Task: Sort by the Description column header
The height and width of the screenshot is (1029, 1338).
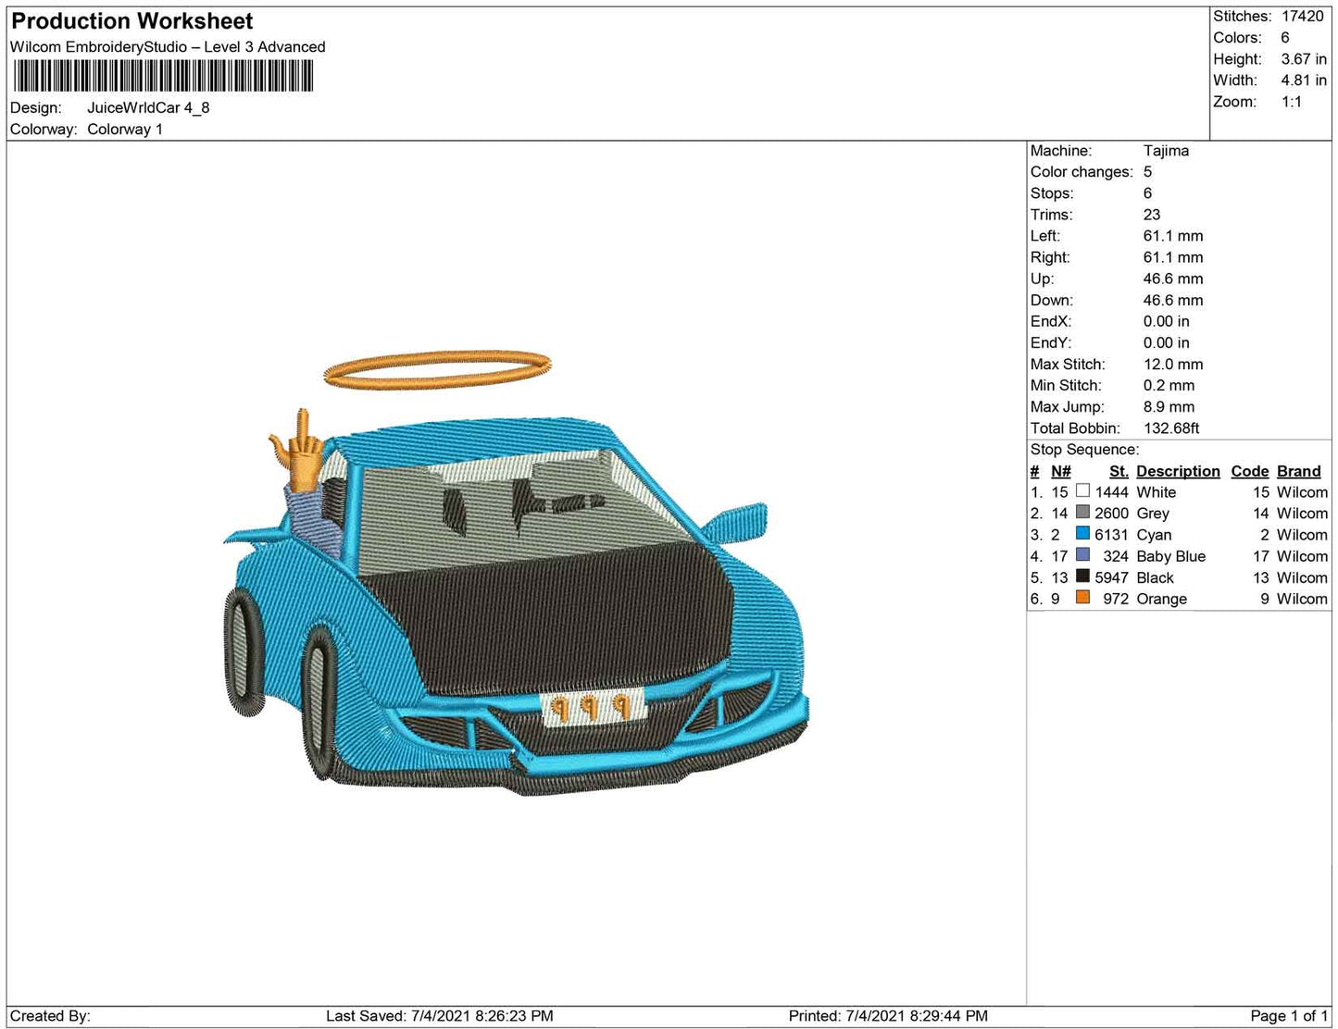Action: (x=1177, y=471)
